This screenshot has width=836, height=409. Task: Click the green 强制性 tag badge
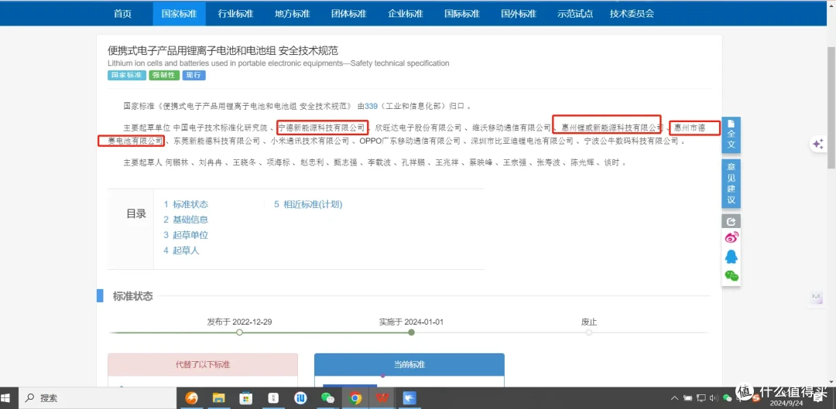164,75
